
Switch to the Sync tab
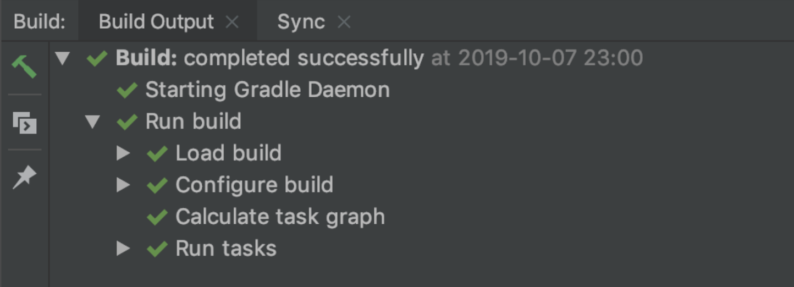[301, 22]
